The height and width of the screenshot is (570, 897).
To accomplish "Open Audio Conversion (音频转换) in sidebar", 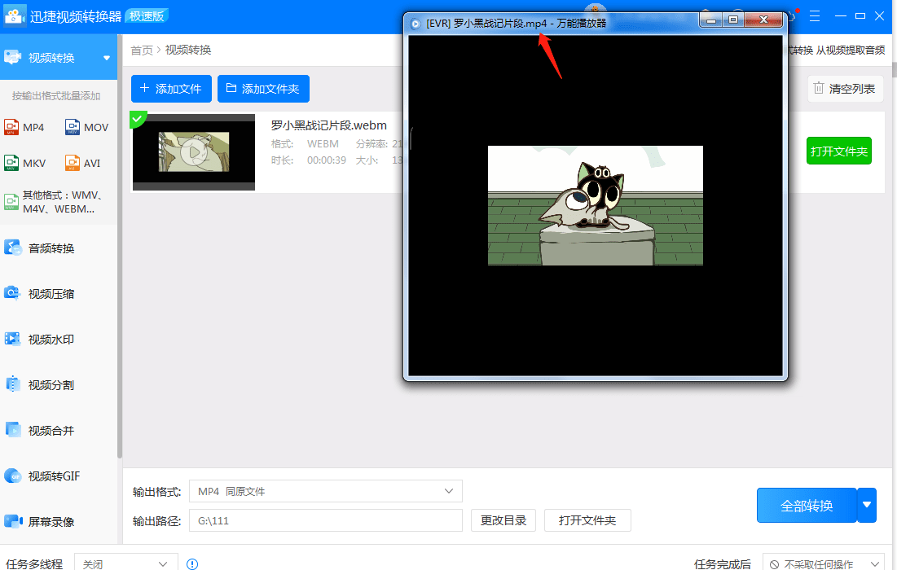I will [51, 248].
